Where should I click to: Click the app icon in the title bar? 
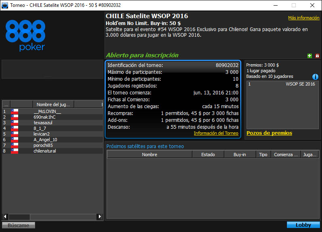5,5
